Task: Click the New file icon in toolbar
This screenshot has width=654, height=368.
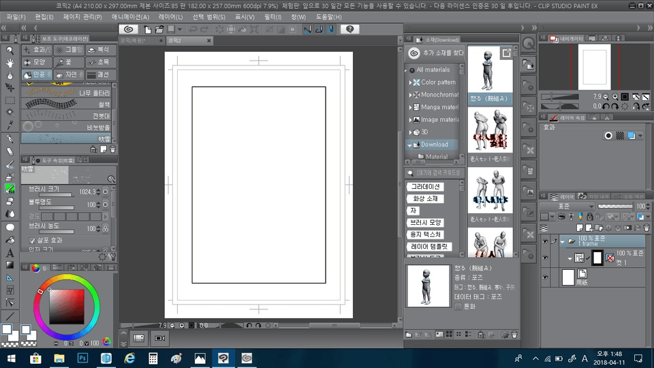Action: click(x=147, y=29)
